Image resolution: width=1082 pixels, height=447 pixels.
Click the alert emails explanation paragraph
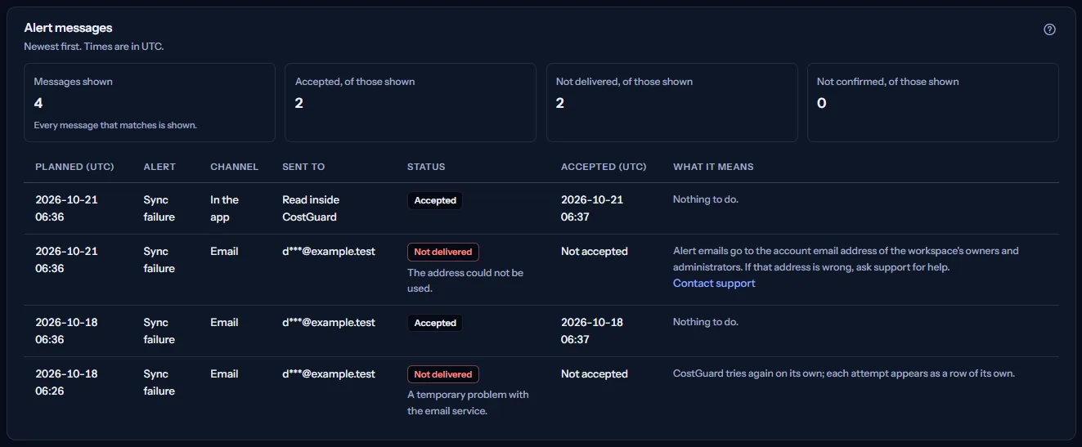tap(846, 259)
